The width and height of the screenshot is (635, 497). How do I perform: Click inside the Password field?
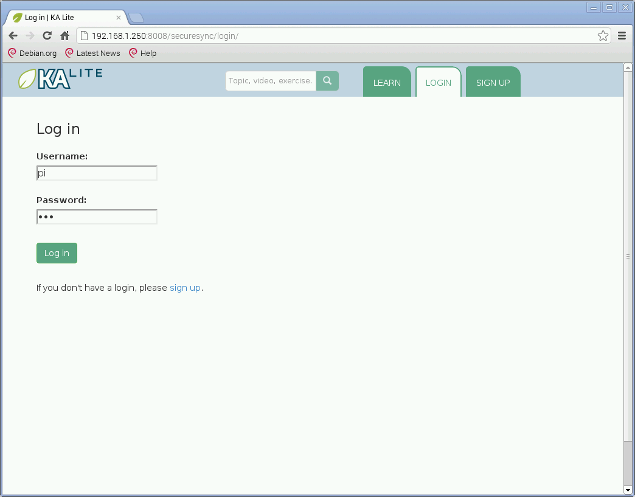point(97,217)
